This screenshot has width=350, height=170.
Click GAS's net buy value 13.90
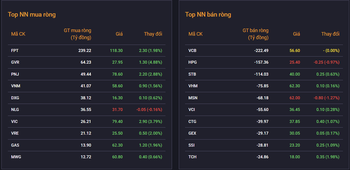(x=86, y=145)
